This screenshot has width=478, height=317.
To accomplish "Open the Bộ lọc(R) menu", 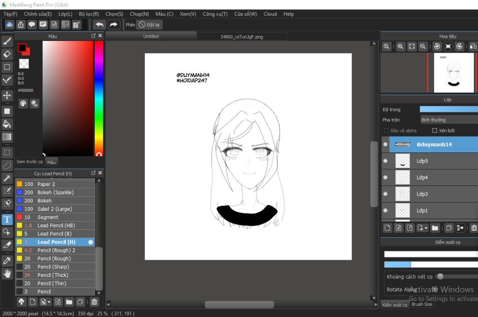I will [89, 14].
